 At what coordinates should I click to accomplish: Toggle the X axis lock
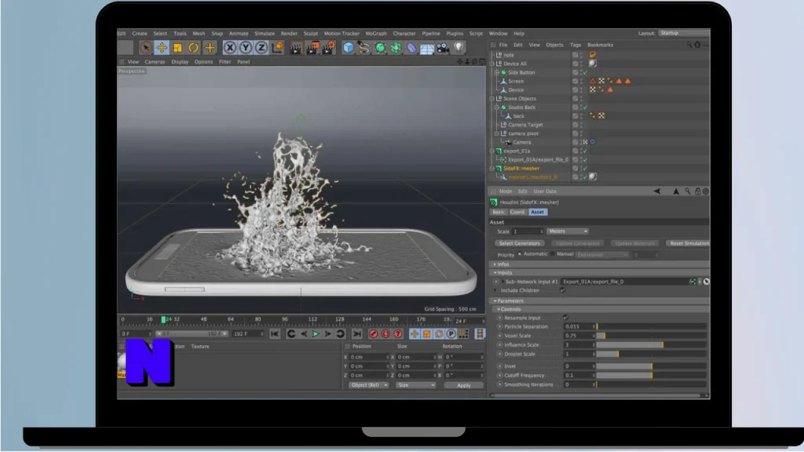coord(230,48)
